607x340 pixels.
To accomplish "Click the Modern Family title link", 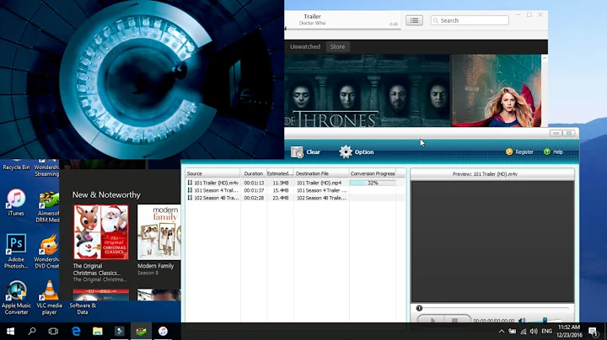I will [156, 266].
